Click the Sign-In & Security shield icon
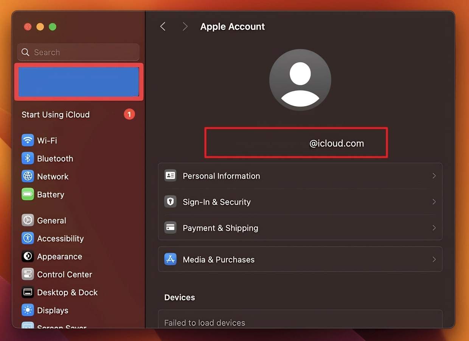Image resolution: width=469 pixels, height=341 pixels. [x=170, y=202]
